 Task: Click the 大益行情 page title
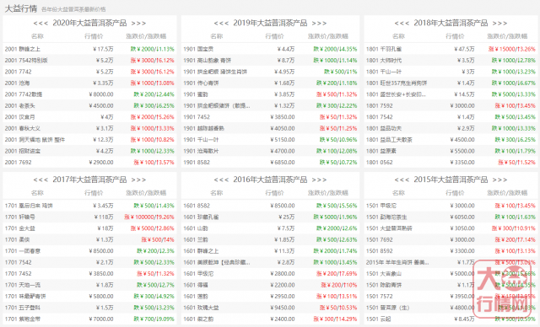(x=20, y=8)
